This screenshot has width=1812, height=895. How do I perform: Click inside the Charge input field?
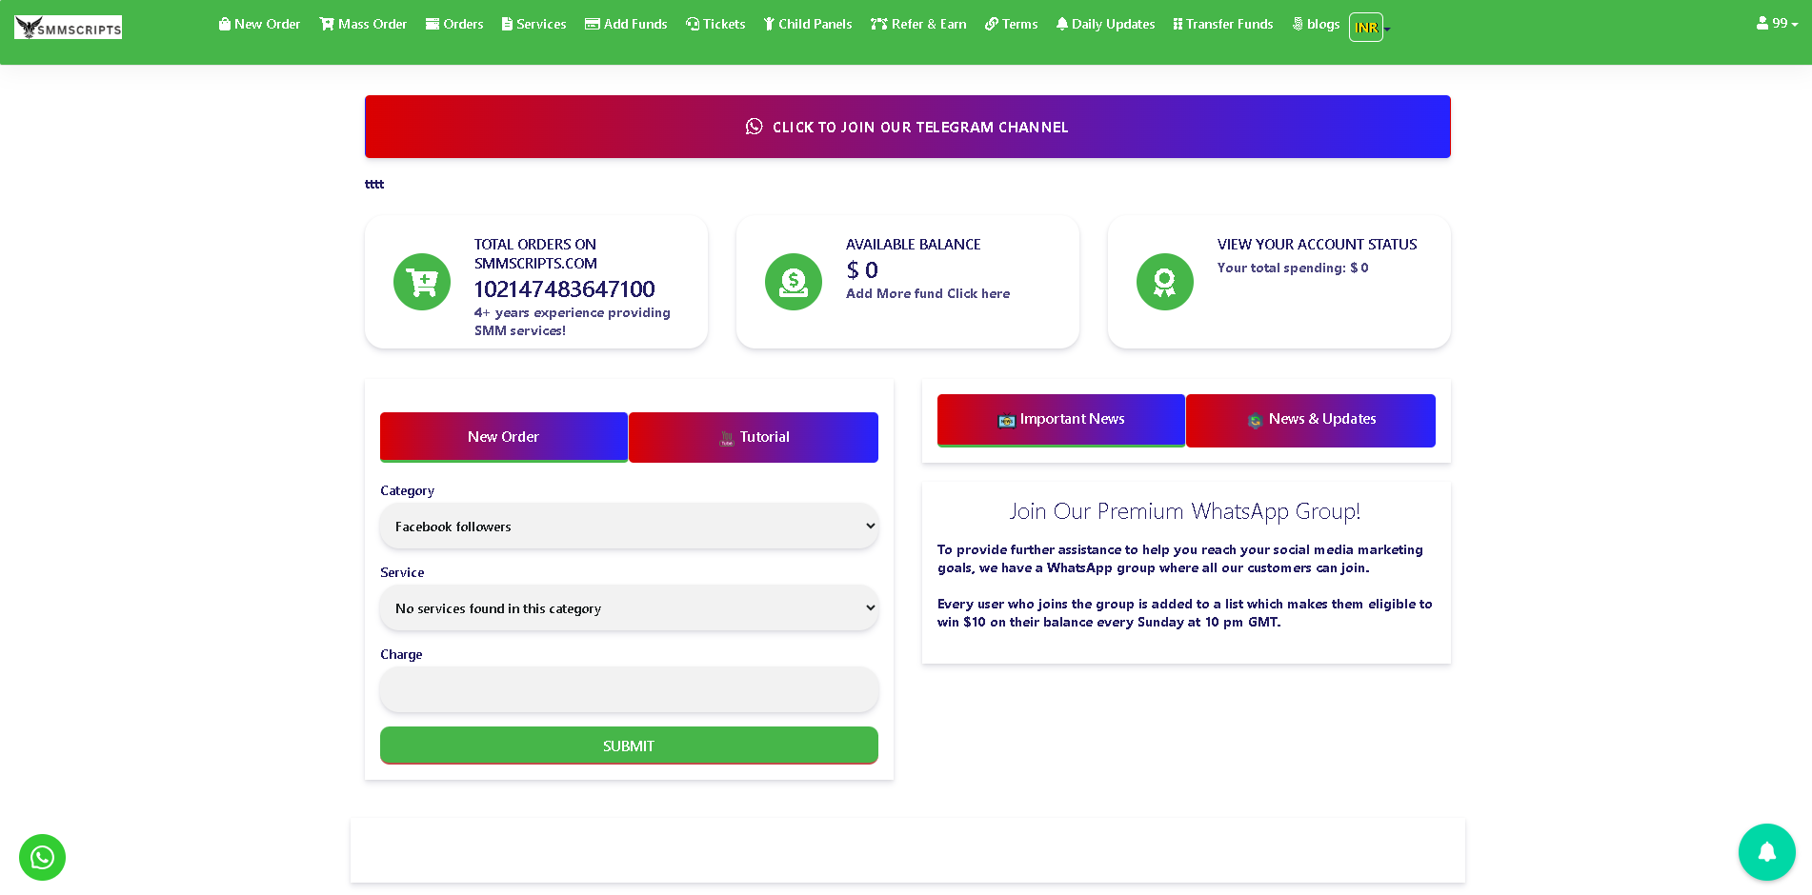[629, 690]
